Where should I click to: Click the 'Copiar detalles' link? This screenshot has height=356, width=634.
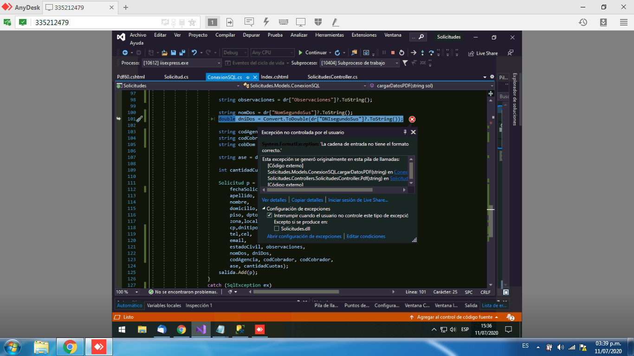click(307, 200)
